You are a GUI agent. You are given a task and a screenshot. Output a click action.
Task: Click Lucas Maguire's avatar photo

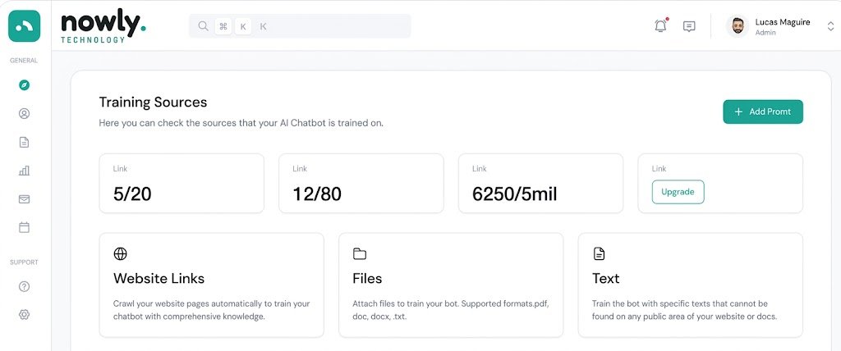738,25
